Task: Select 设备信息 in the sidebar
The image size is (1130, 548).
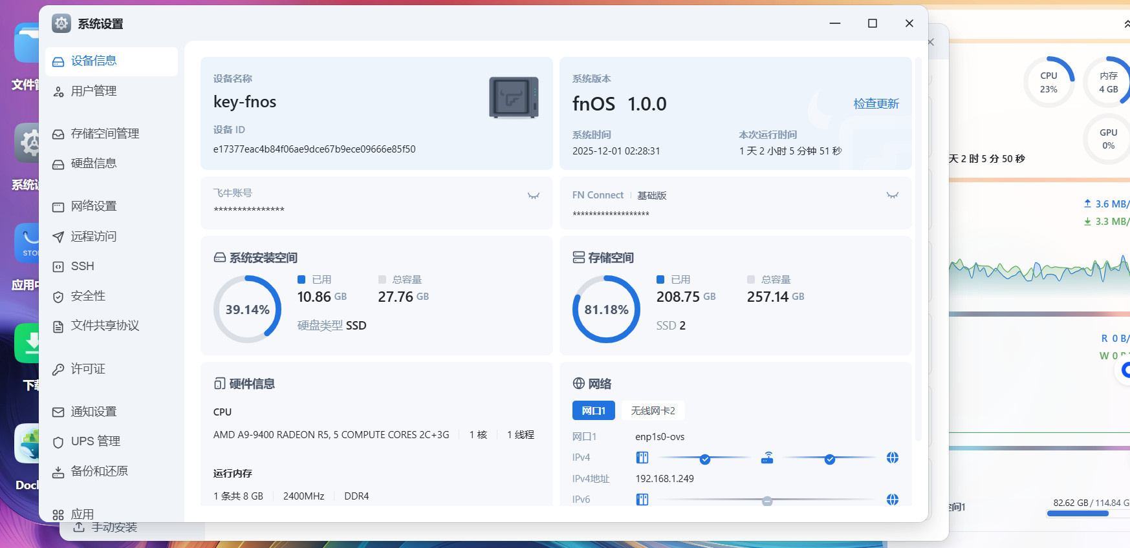Action: tap(94, 61)
